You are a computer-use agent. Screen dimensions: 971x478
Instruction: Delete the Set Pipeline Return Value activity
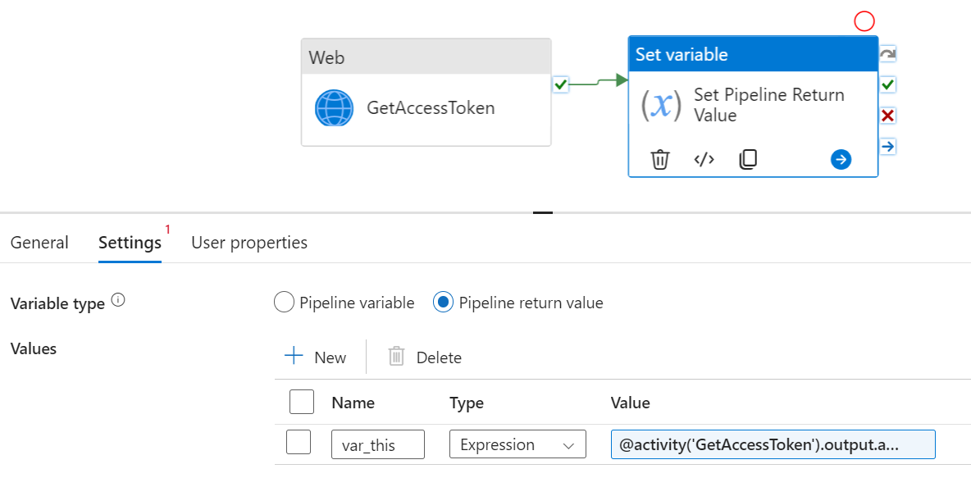click(659, 159)
